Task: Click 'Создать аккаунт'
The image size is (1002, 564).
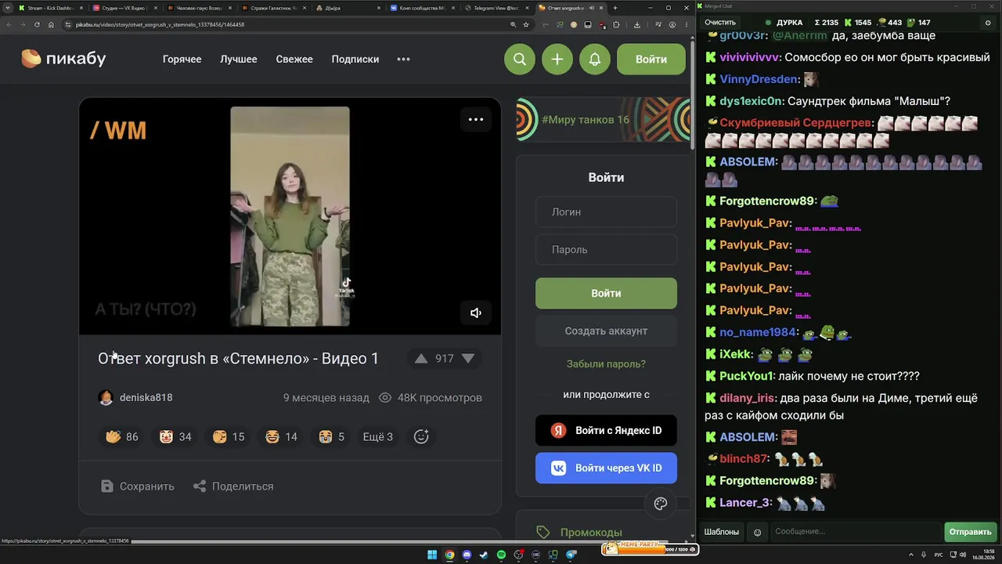Action: tap(606, 331)
